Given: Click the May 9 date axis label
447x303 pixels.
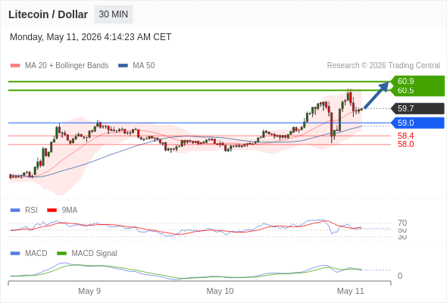Looking at the screenshot, I should pos(89,291).
